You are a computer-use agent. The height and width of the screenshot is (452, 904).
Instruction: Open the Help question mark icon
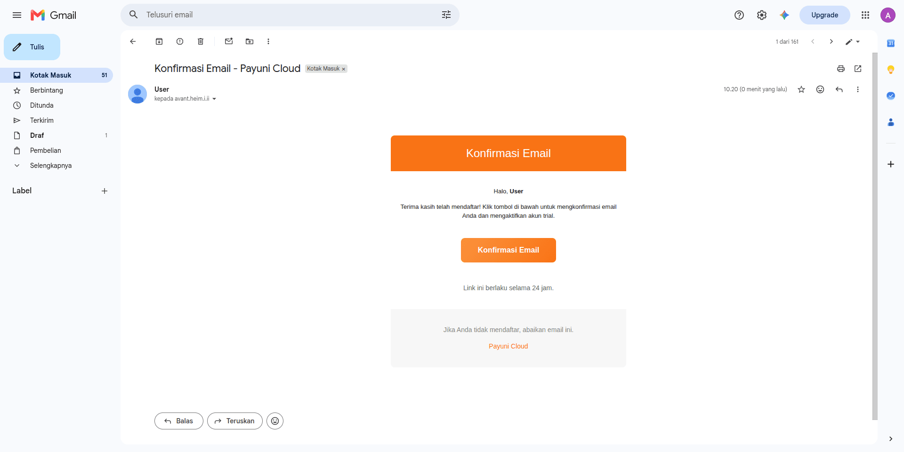tap(739, 15)
